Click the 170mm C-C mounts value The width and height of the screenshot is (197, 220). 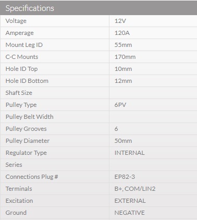coord(125,57)
